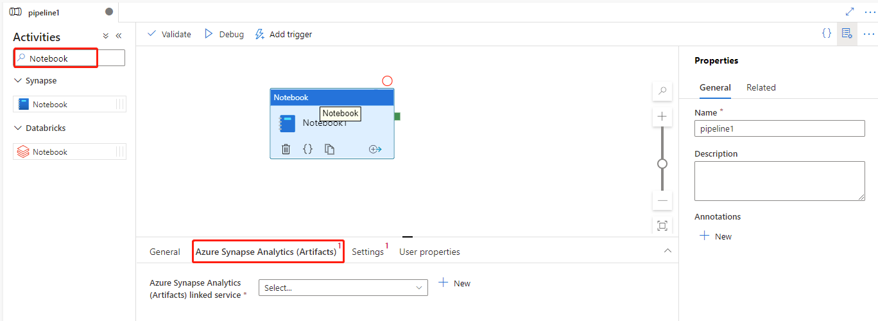This screenshot has height=321, width=878.
Task: Open the top-right tab bar ellipsis menu
Action: click(870, 12)
